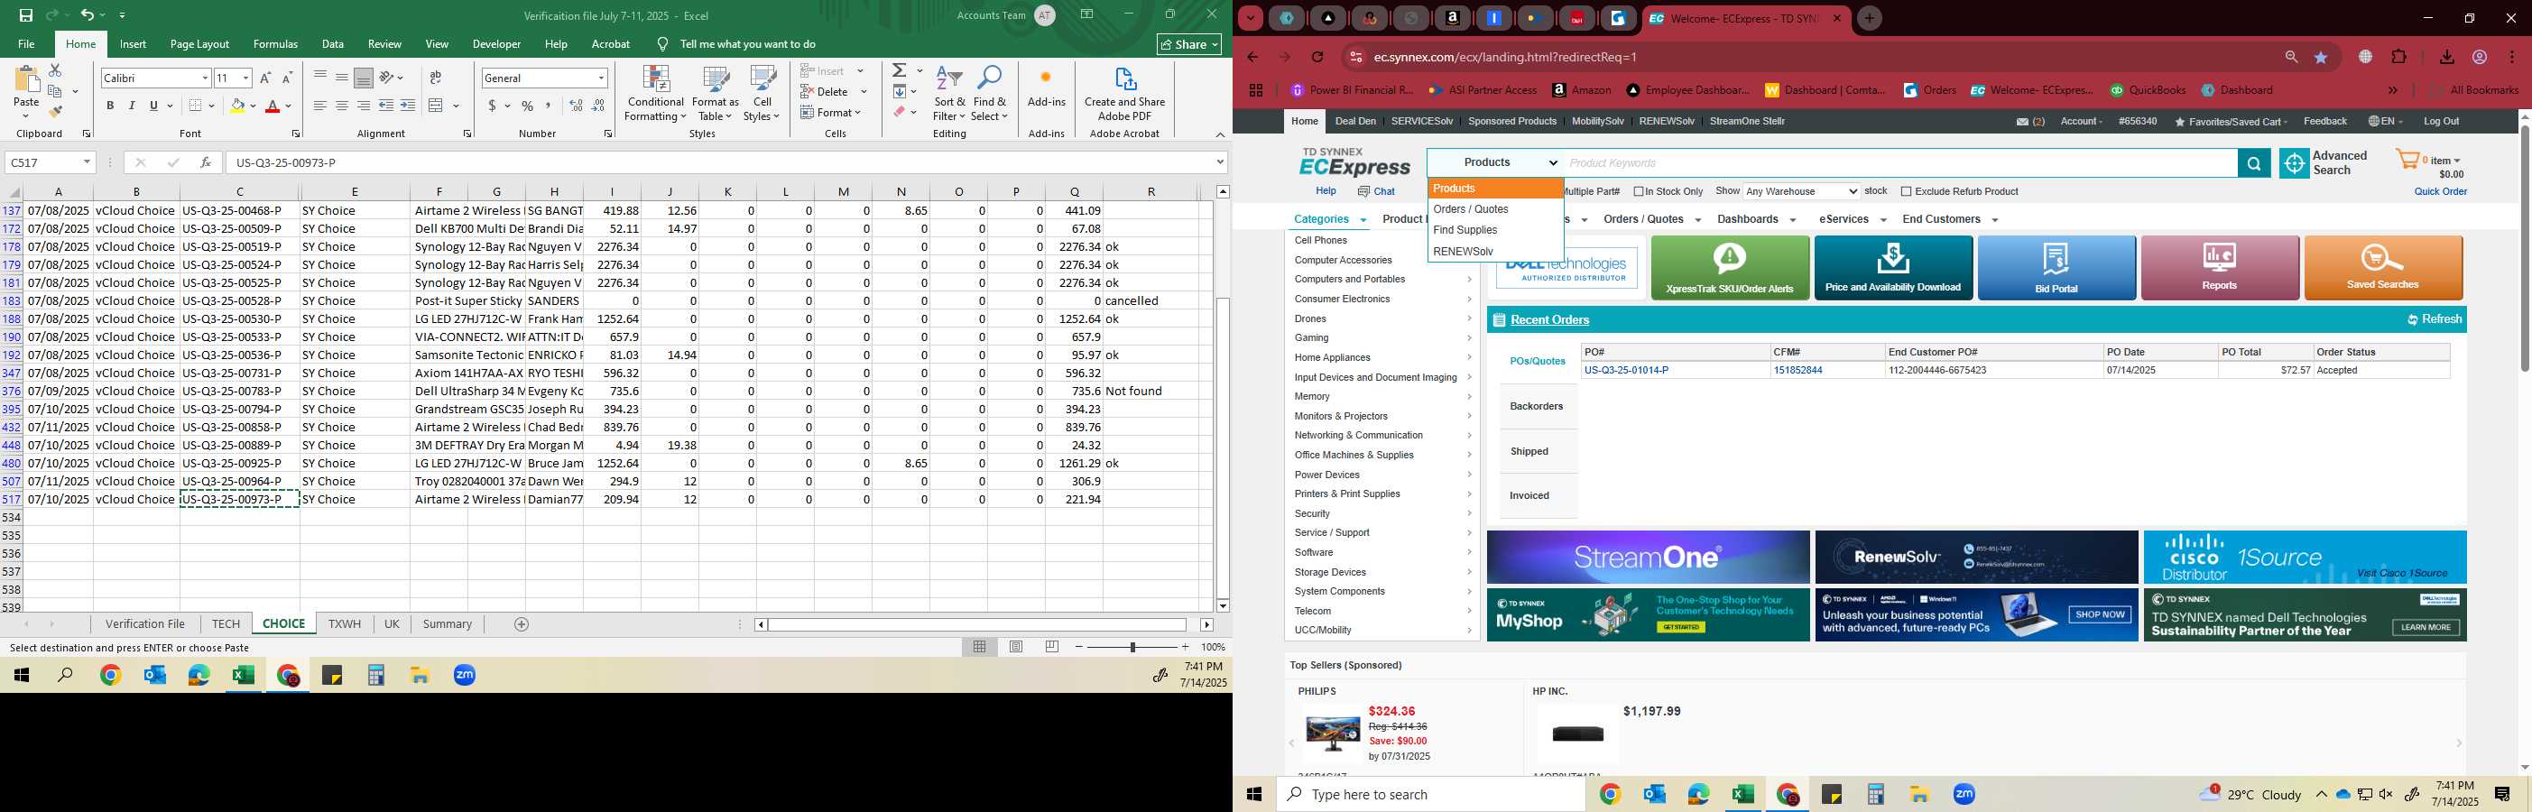Screen dimensions: 2532x812
Task: Click the ECExpress search magnifier button
Action: coord(2254,163)
